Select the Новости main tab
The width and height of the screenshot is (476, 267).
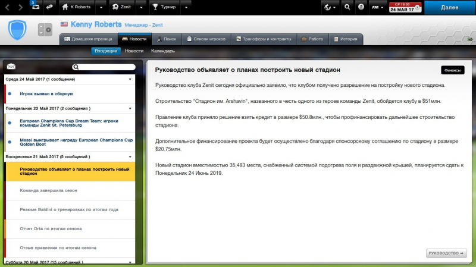[134, 39]
